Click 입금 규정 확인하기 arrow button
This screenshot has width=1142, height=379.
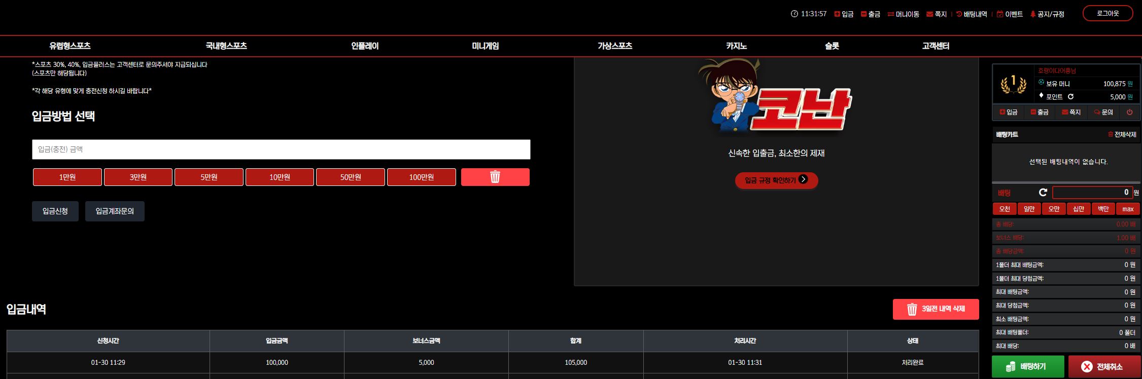point(776,180)
